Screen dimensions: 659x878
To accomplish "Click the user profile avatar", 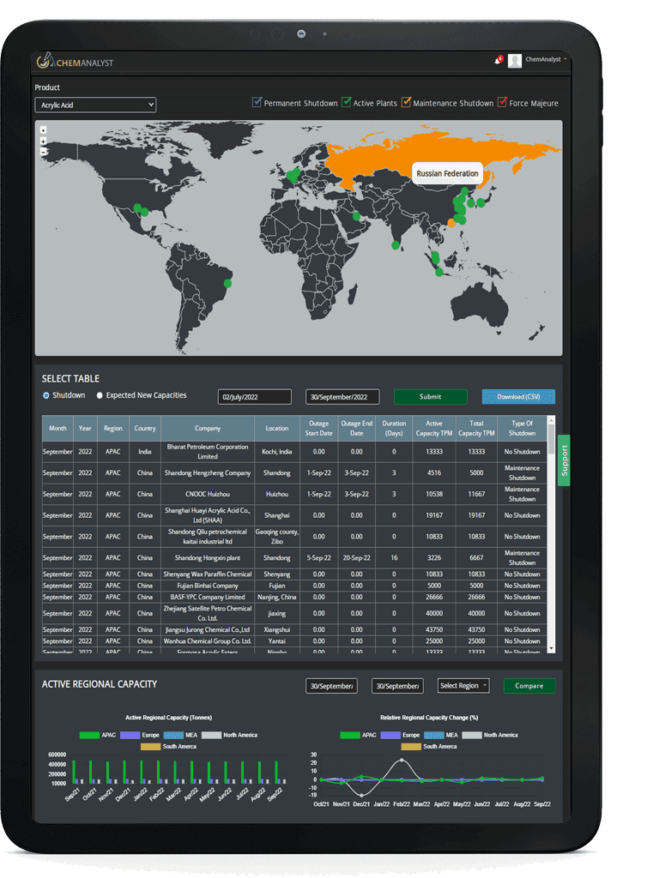I will point(515,60).
